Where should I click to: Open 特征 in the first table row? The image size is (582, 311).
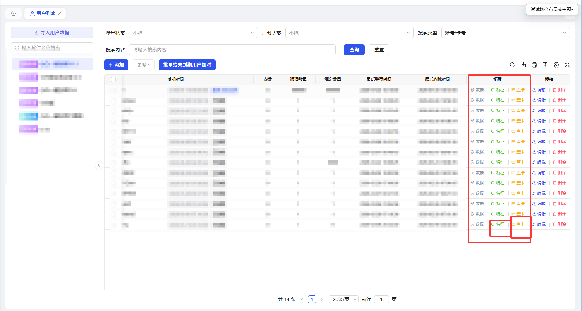pyautogui.click(x=498, y=90)
